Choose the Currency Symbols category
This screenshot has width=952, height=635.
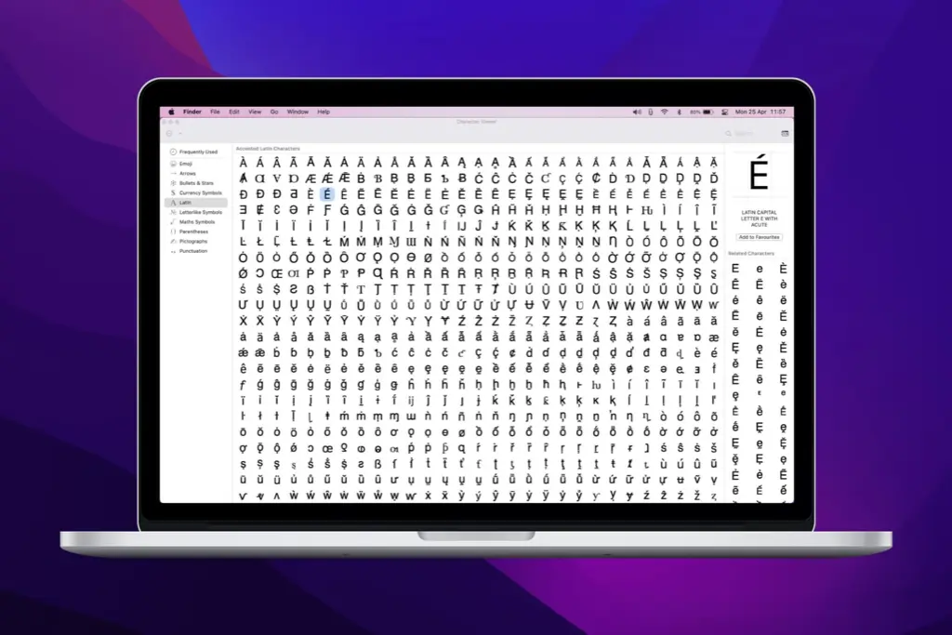pos(195,193)
